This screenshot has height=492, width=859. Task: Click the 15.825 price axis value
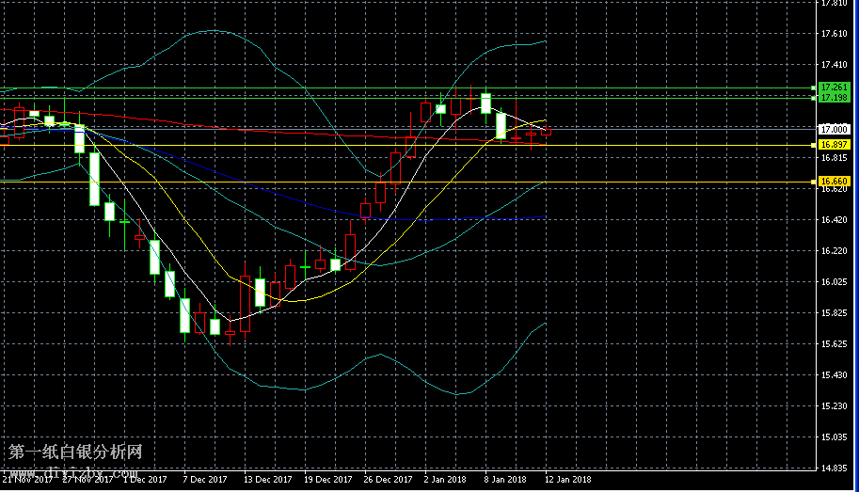coord(834,313)
